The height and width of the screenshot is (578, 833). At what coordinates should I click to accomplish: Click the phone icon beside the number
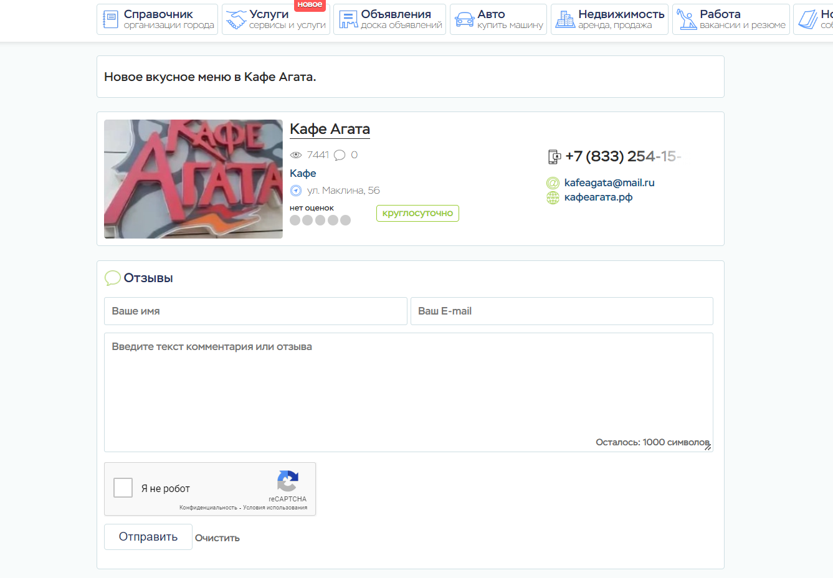click(554, 157)
